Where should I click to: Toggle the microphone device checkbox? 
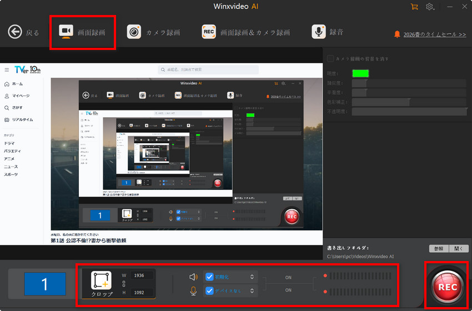pyautogui.click(x=209, y=290)
